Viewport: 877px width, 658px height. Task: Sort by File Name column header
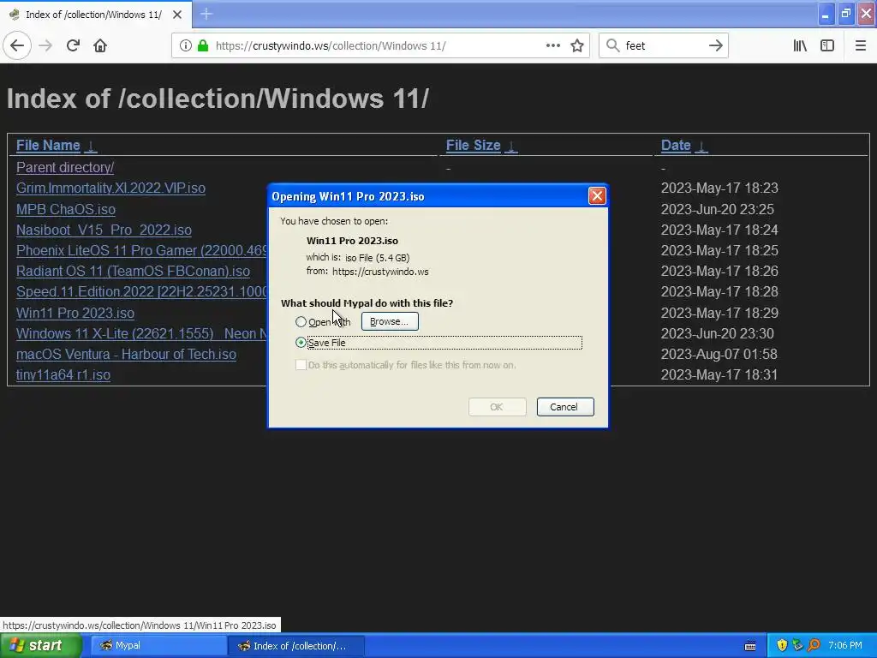coord(48,146)
